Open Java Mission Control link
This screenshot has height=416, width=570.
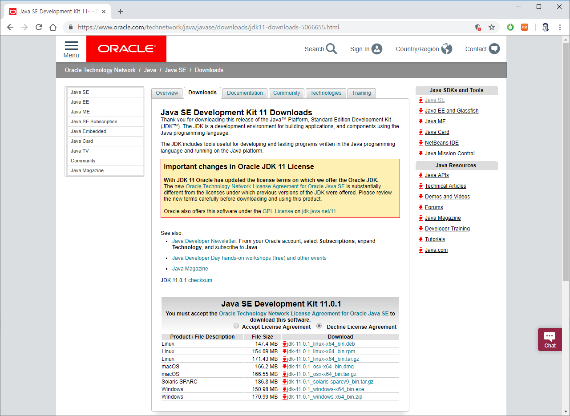tap(449, 153)
